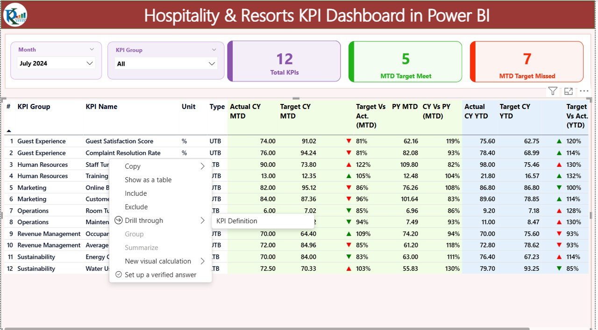Open the More options ellipsis icon
The height and width of the screenshot is (330, 598).
coord(584,91)
